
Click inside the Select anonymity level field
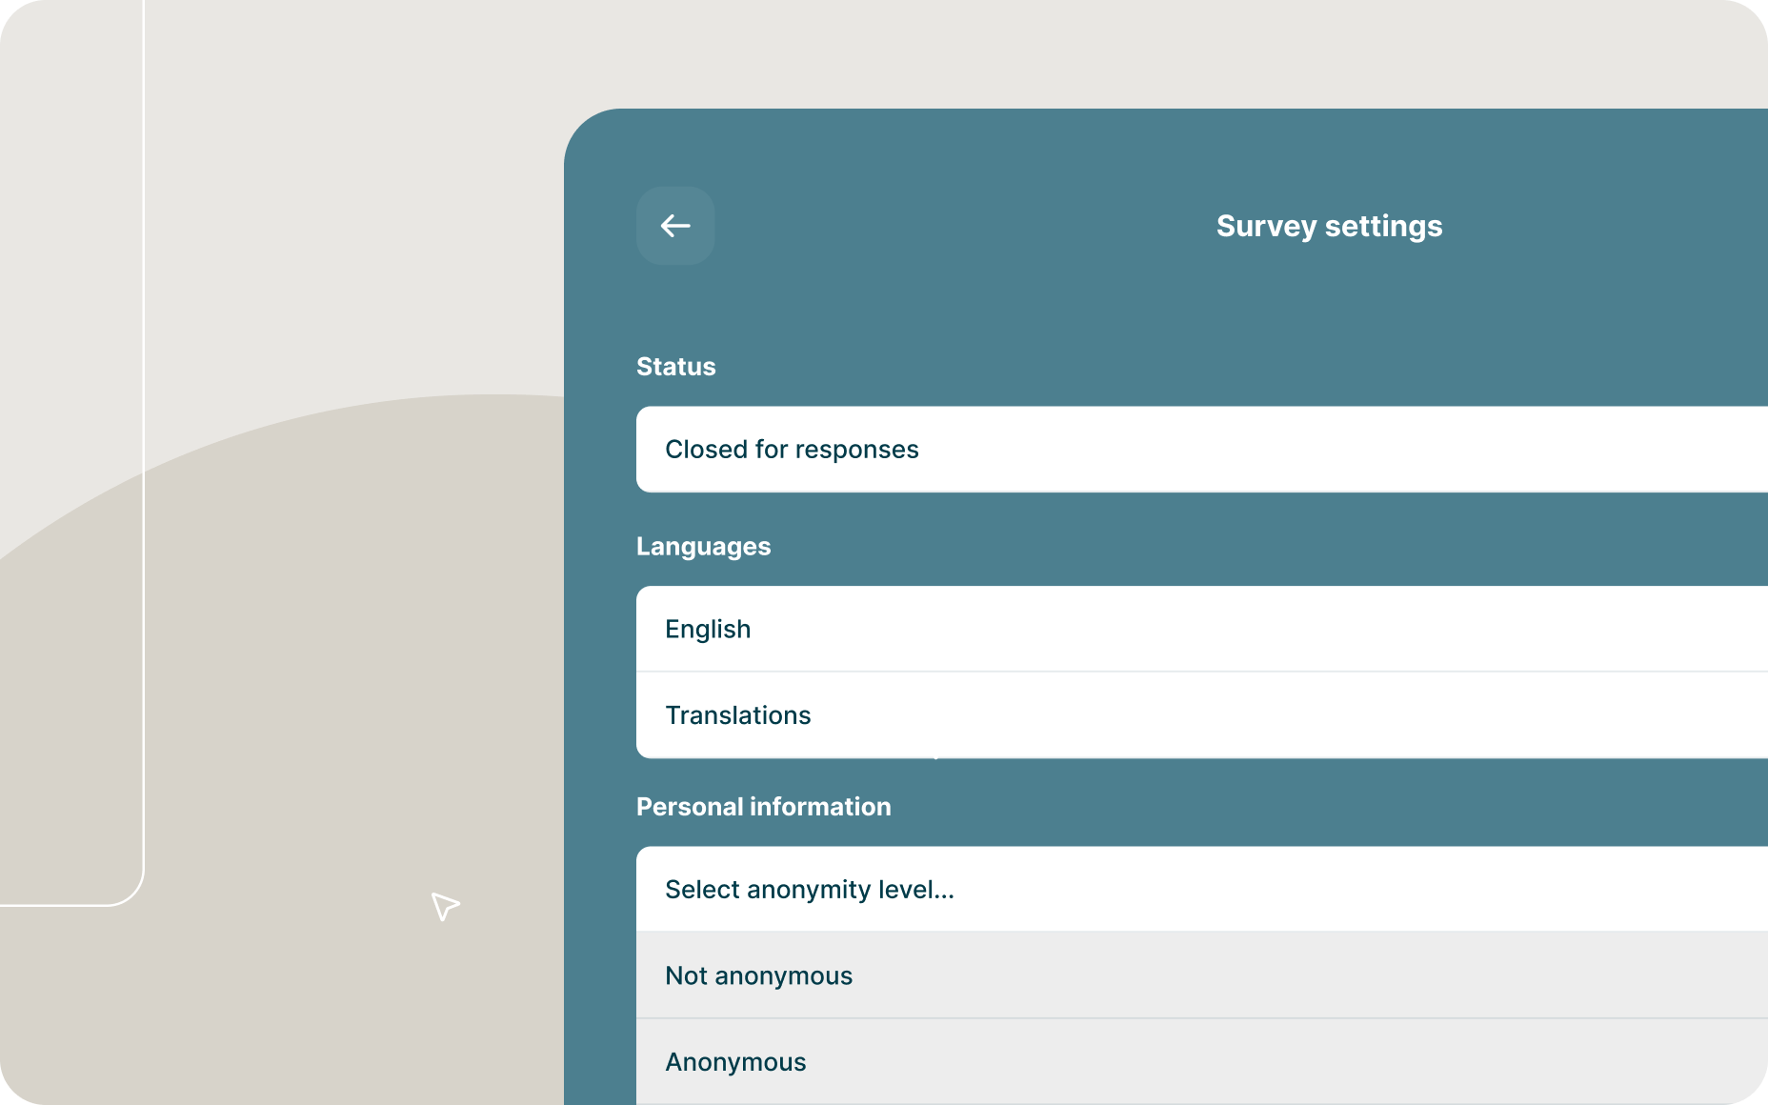coord(810,889)
